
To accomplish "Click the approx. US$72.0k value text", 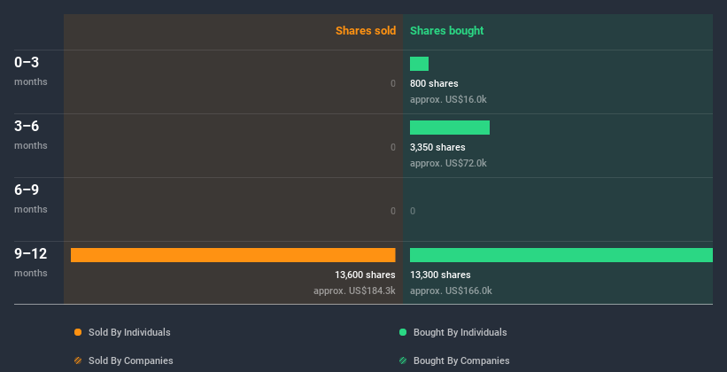I will pos(448,163).
